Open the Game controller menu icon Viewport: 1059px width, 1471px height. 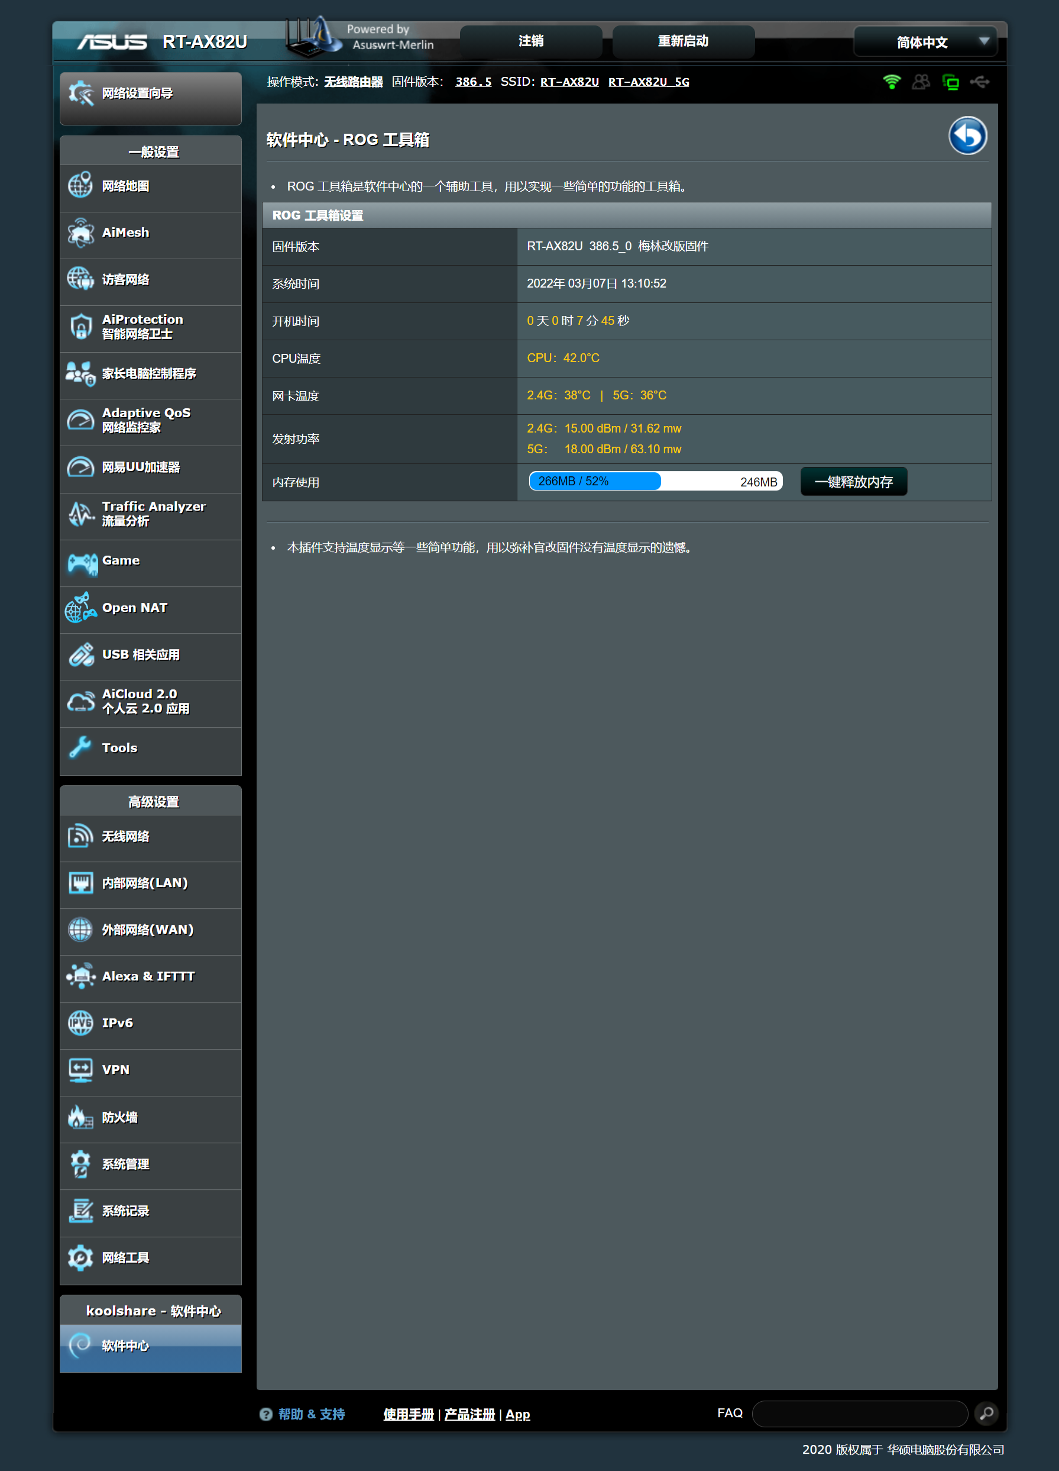click(82, 562)
